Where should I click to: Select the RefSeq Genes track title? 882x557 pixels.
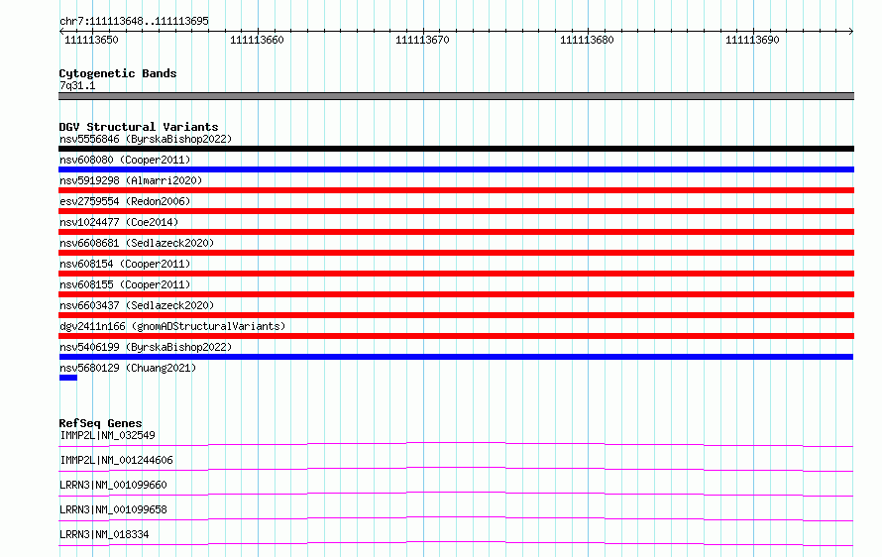click(100, 423)
